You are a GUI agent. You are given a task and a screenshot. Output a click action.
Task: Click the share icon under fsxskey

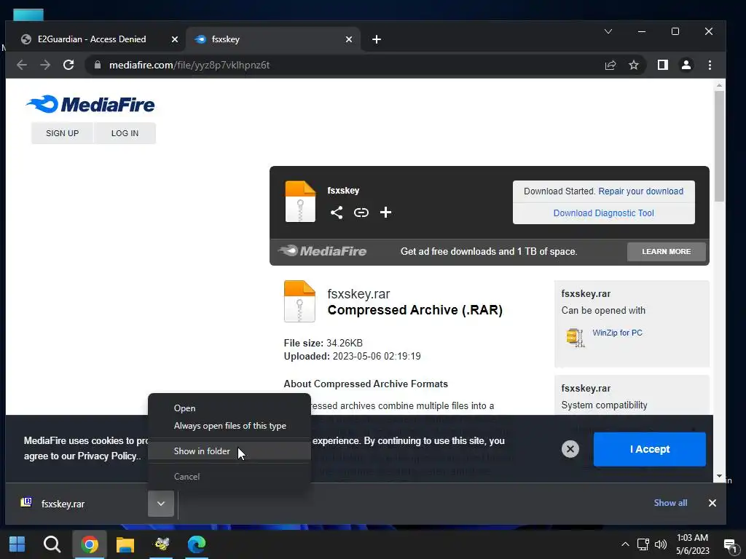tap(337, 213)
